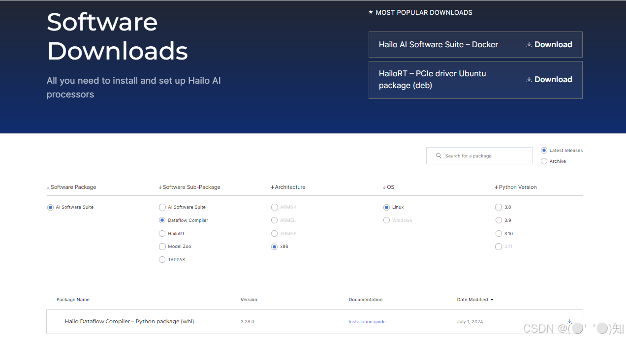This screenshot has width=626, height=339.
Task: Select the Model Zoo sub-package
Action: 162,247
